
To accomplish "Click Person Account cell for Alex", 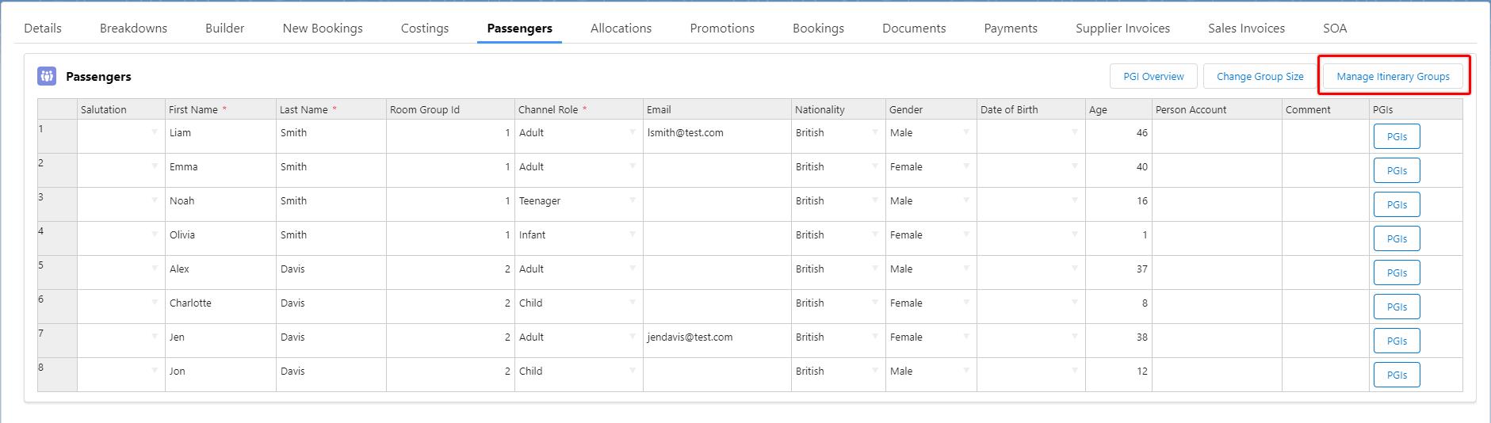I will point(1217,272).
